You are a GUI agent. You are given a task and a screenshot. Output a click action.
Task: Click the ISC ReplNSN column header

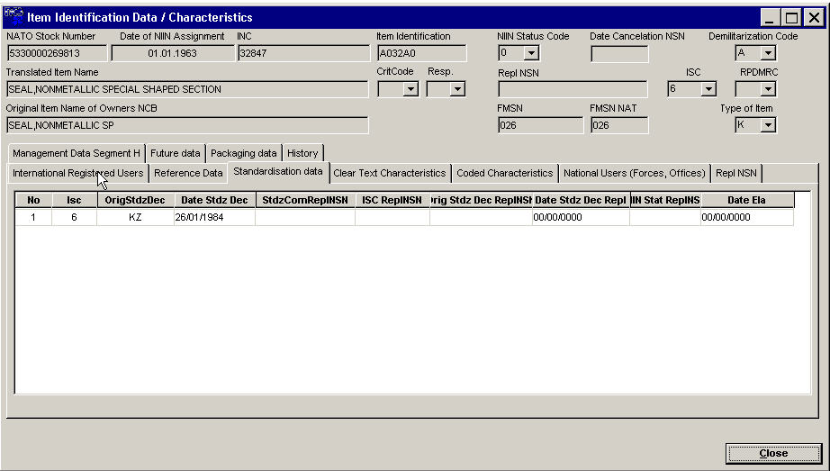[392, 200]
